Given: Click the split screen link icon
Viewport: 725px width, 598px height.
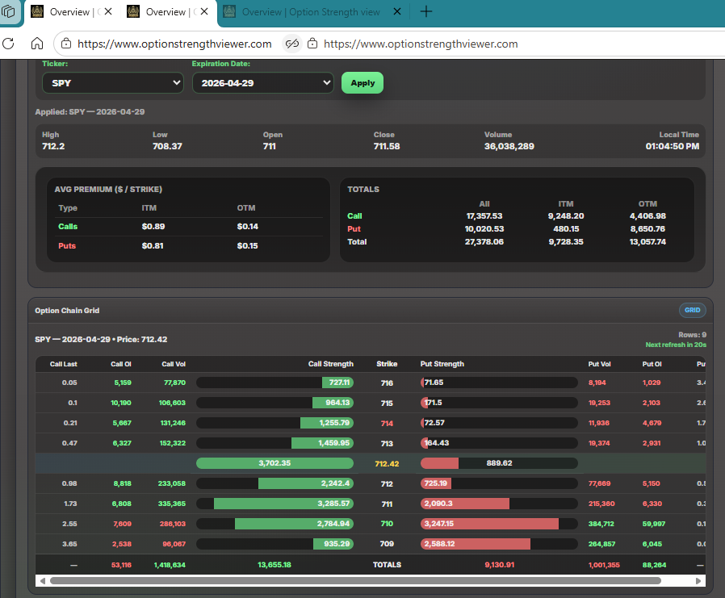Looking at the screenshot, I should 291,44.
